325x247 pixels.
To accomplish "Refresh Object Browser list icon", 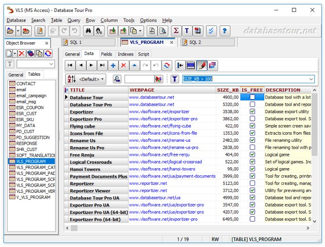I will (x=48, y=54).
